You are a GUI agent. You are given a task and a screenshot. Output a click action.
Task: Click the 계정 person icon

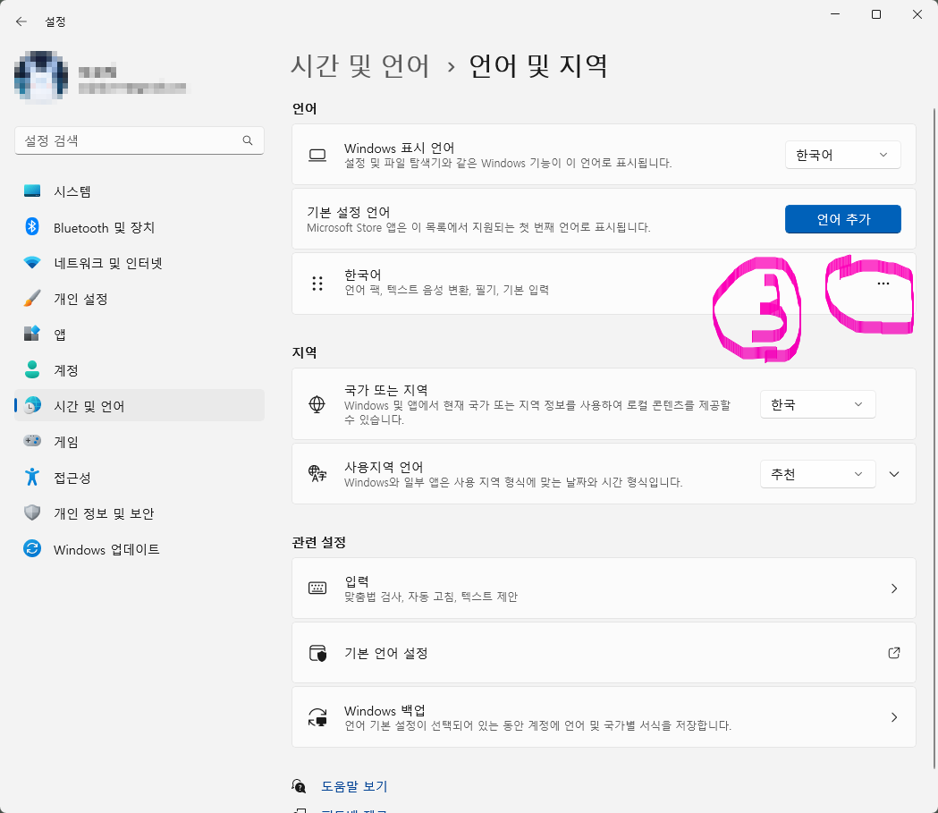(31, 369)
